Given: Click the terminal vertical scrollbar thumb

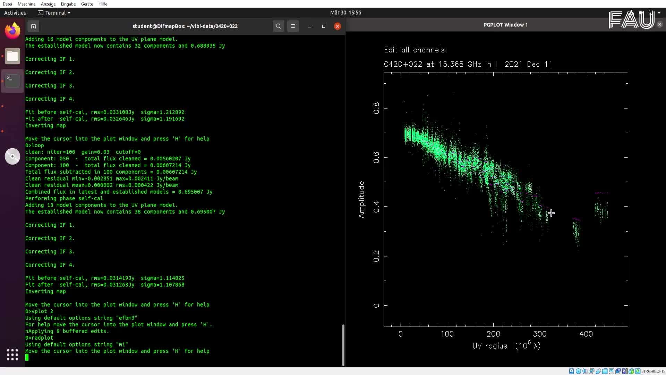Looking at the screenshot, I should [x=343, y=344].
